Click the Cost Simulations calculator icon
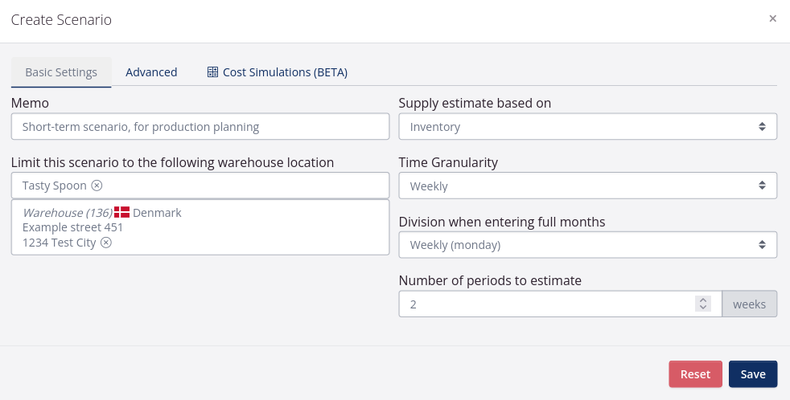The height and width of the screenshot is (400, 790). 212,72
